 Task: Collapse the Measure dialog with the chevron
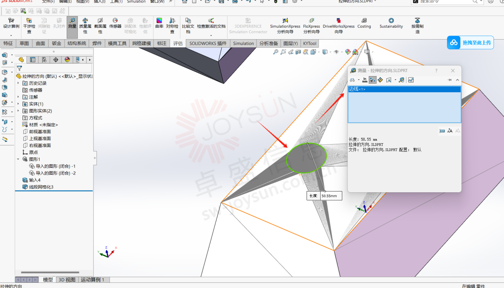457,80
